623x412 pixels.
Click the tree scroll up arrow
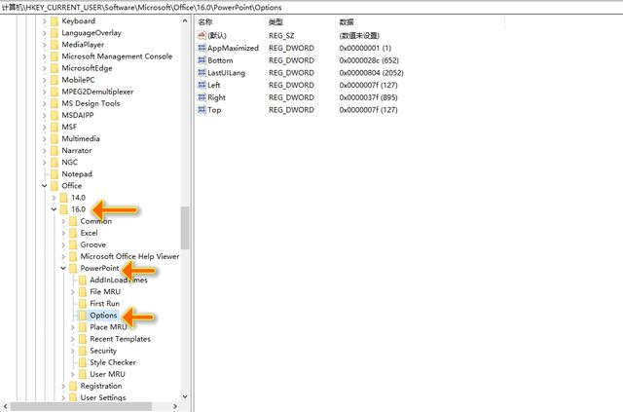pos(185,20)
